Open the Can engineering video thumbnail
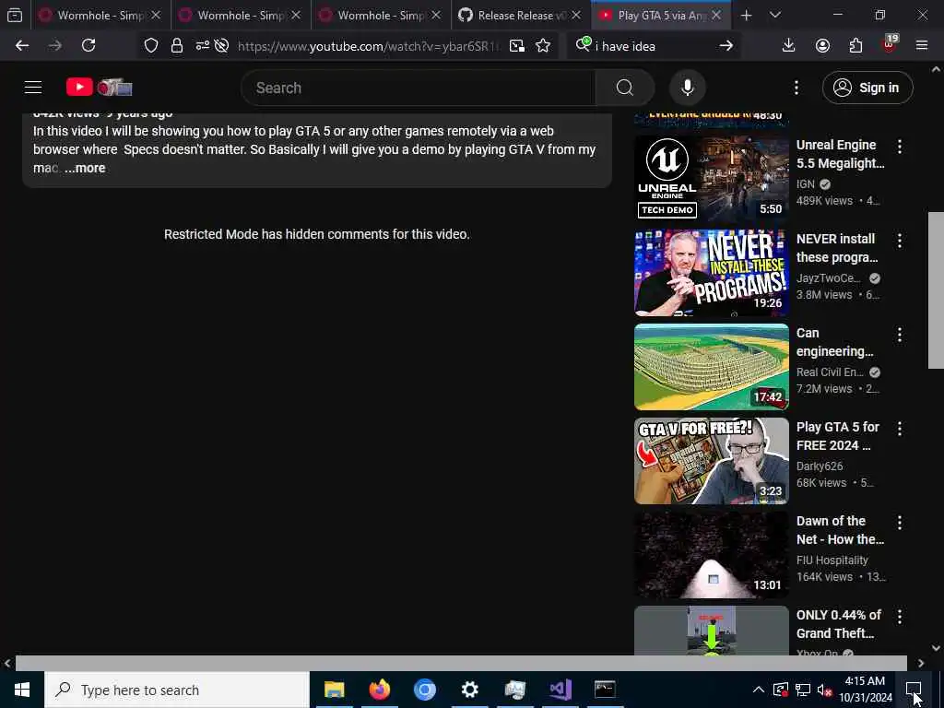The image size is (944, 708). click(x=712, y=367)
